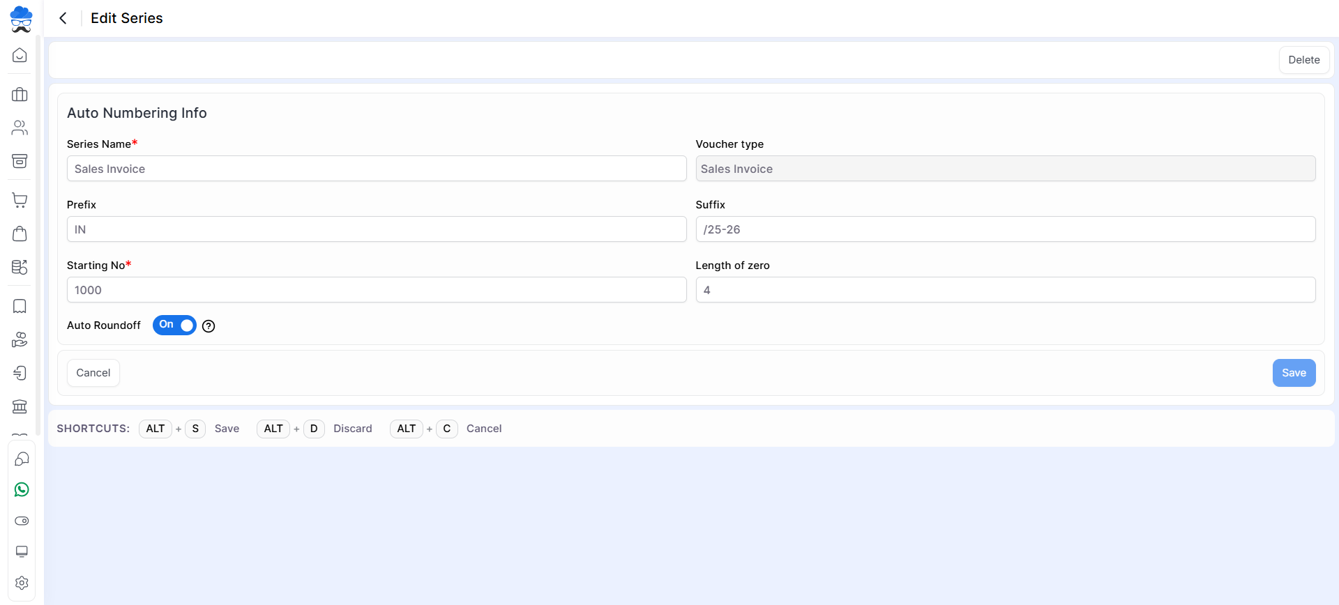Click the bank building sidebar icon

pyautogui.click(x=20, y=406)
